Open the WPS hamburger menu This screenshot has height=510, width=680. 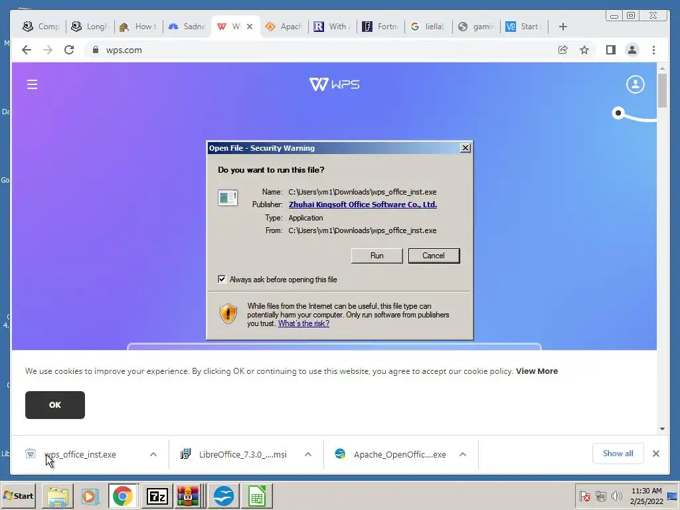32,84
